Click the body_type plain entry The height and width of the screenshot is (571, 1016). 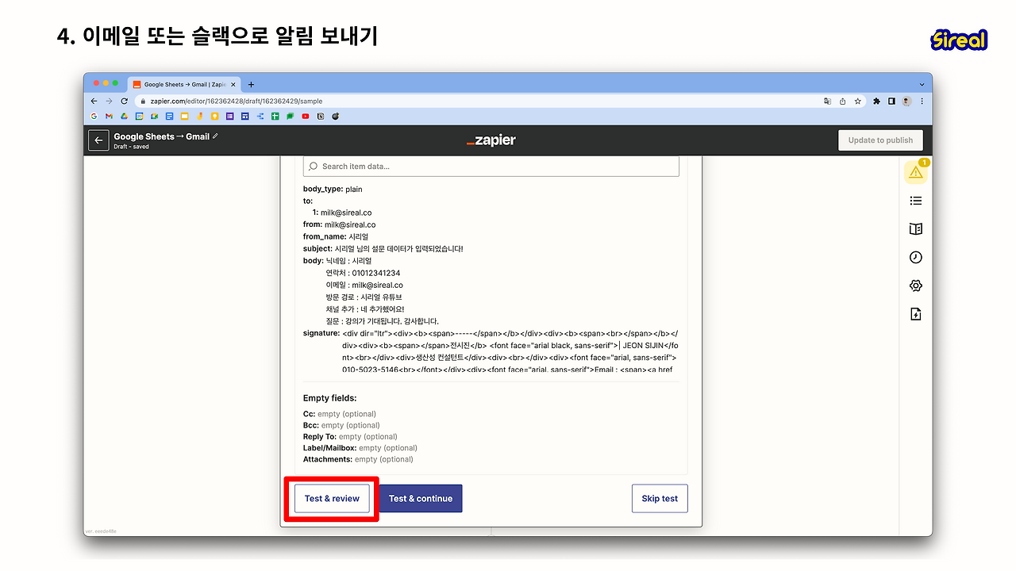(333, 190)
